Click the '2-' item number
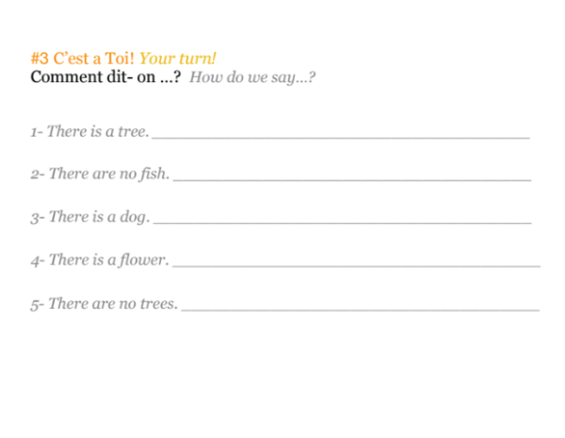 [38, 174]
